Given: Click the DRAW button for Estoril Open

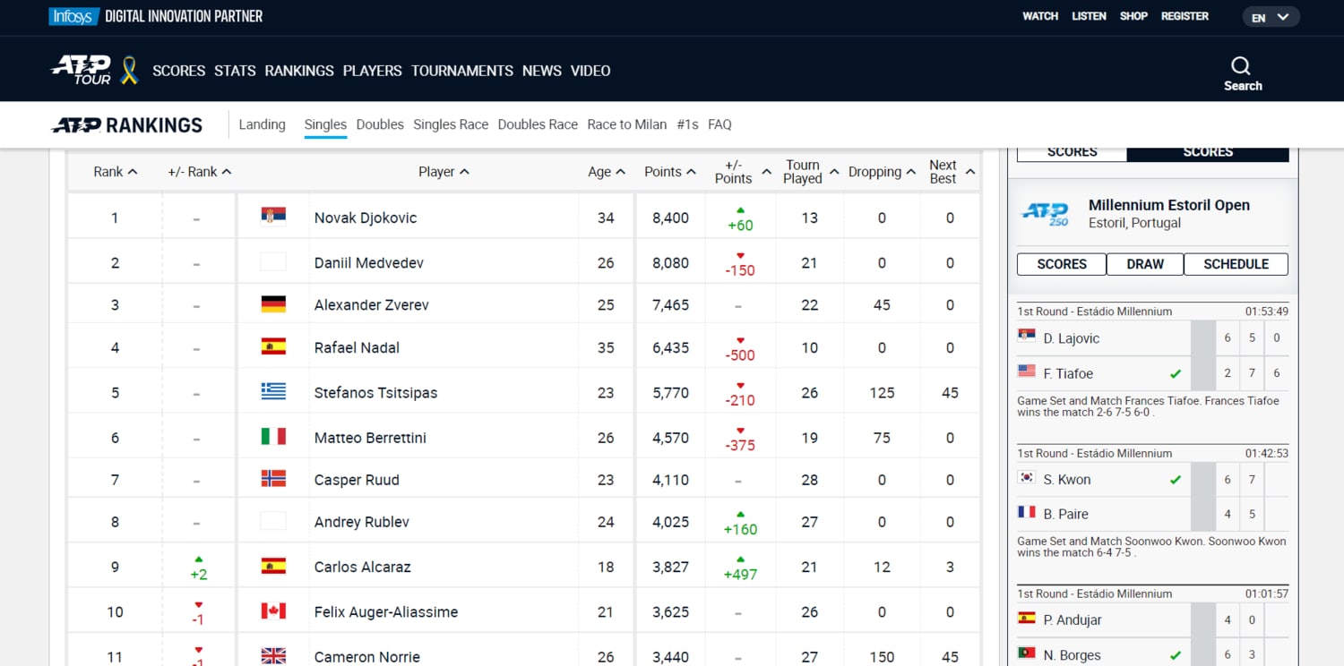Looking at the screenshot, I should click(1144, 264).
